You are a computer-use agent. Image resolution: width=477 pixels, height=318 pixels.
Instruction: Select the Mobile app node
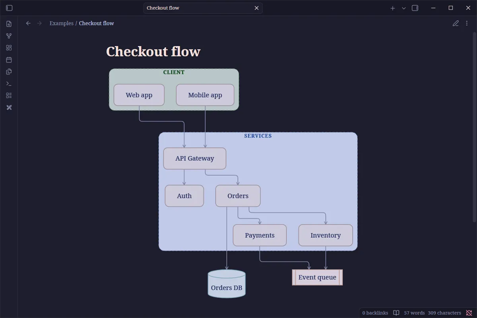pos(205,95)
